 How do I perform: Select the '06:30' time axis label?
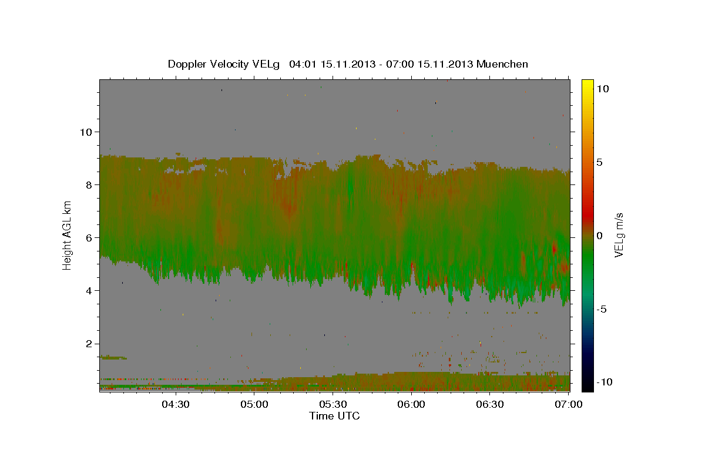[490, 404]
